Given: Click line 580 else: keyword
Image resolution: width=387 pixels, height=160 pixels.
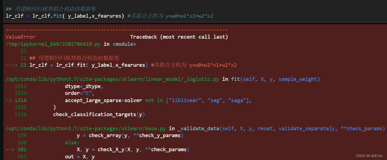Looking at the screenshot, I should [72, 143].
